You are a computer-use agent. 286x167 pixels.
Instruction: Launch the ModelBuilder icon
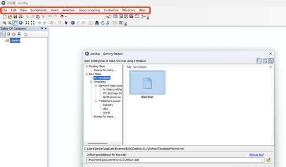[x=143, y=16]
